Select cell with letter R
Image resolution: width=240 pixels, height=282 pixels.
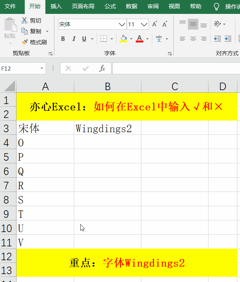click(45, 185)
